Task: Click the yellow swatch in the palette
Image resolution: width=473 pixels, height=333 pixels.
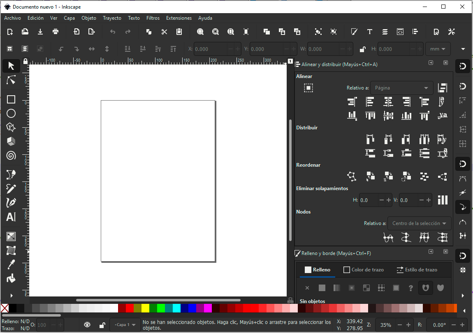Action: point(146,308)
